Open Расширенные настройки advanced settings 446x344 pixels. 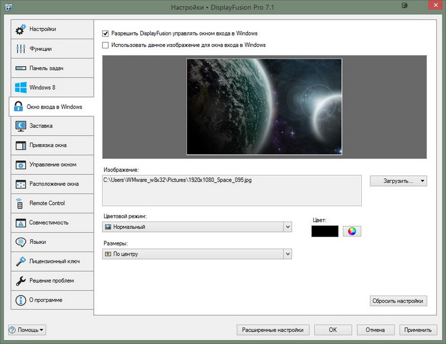[x=273, y=330]
